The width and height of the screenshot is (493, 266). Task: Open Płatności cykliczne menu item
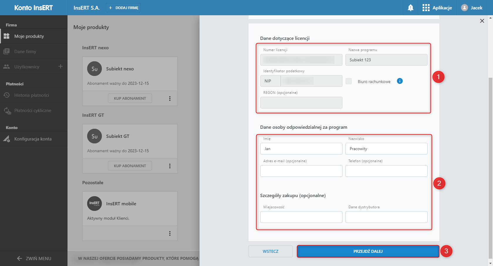click(x=34, y=110)
